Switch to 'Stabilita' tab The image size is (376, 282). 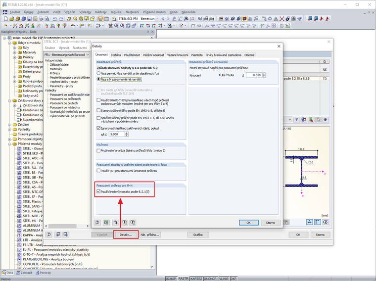tap(116, 55)
